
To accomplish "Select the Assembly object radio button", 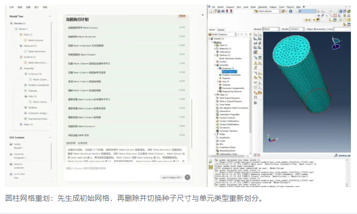I will (315, 29).
